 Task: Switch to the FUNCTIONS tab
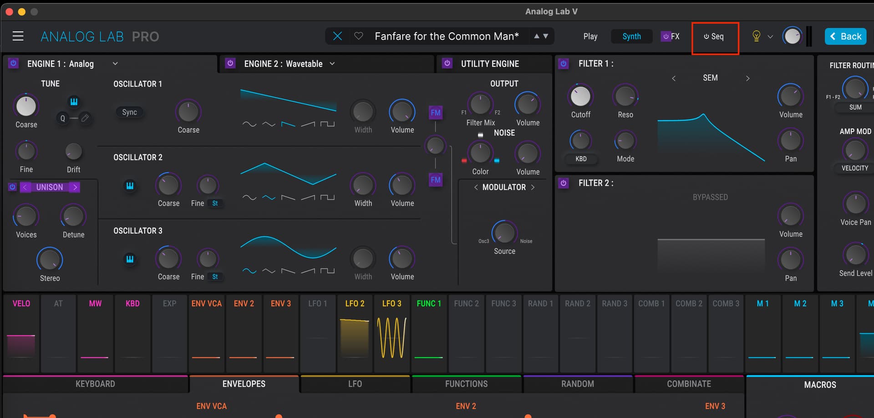click(x=466, y=384)
